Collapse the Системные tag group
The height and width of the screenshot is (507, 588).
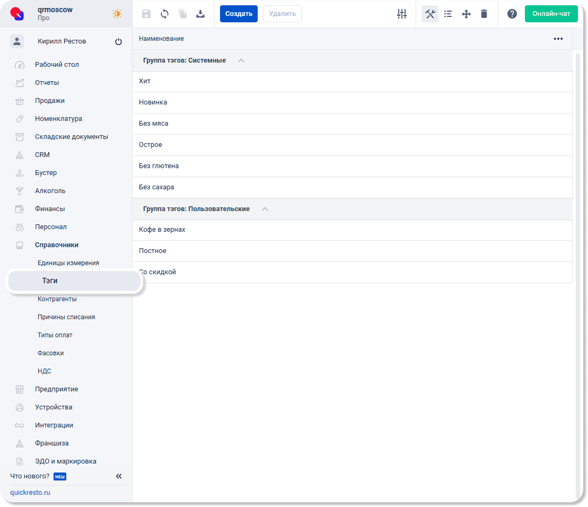(x=241, y=60)
